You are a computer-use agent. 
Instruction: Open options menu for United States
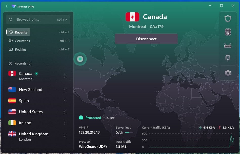click(65, 112)
